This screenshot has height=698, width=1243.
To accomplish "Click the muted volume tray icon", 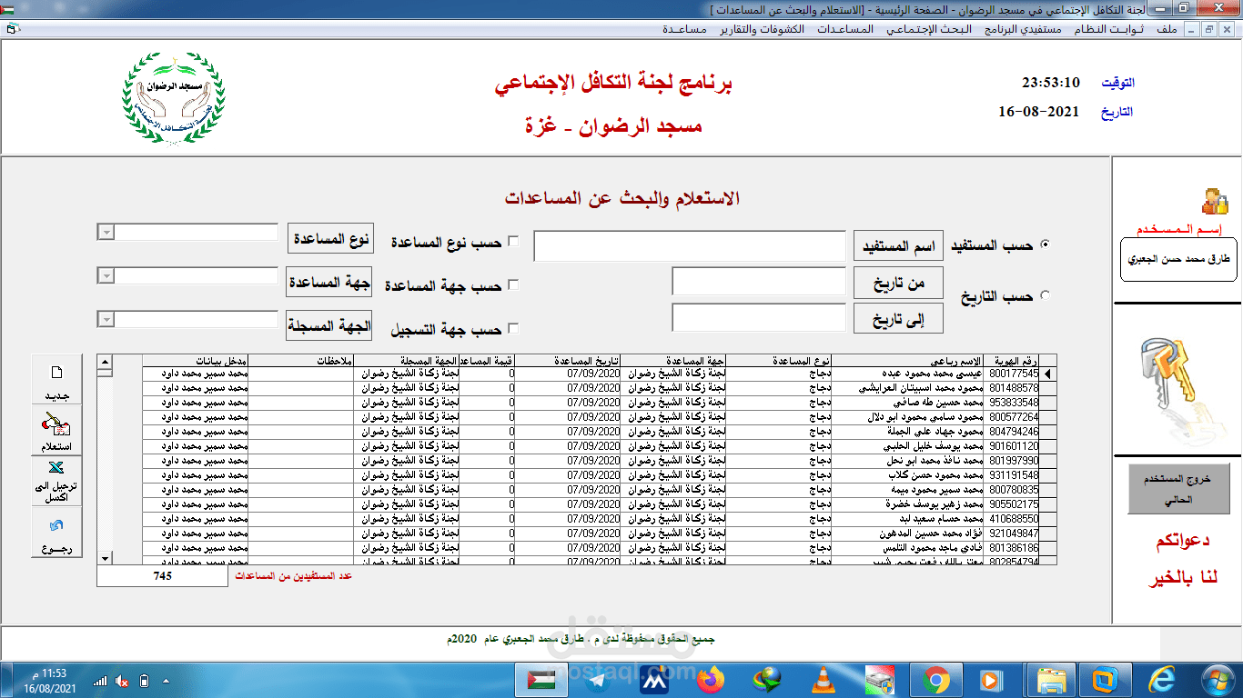I will (122, 681).
